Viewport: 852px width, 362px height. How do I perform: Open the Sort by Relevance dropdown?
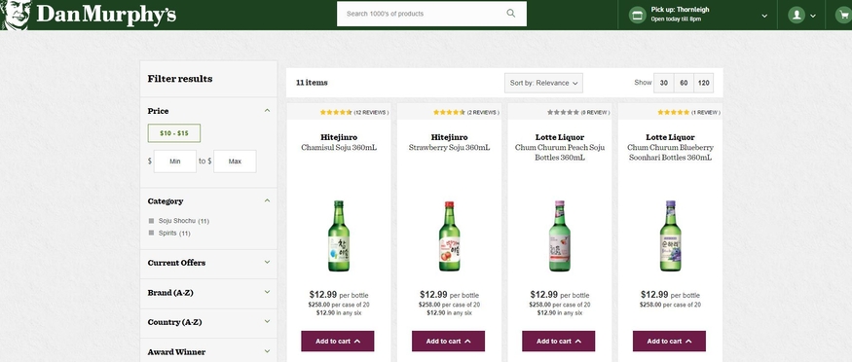[x=543, y=83]
